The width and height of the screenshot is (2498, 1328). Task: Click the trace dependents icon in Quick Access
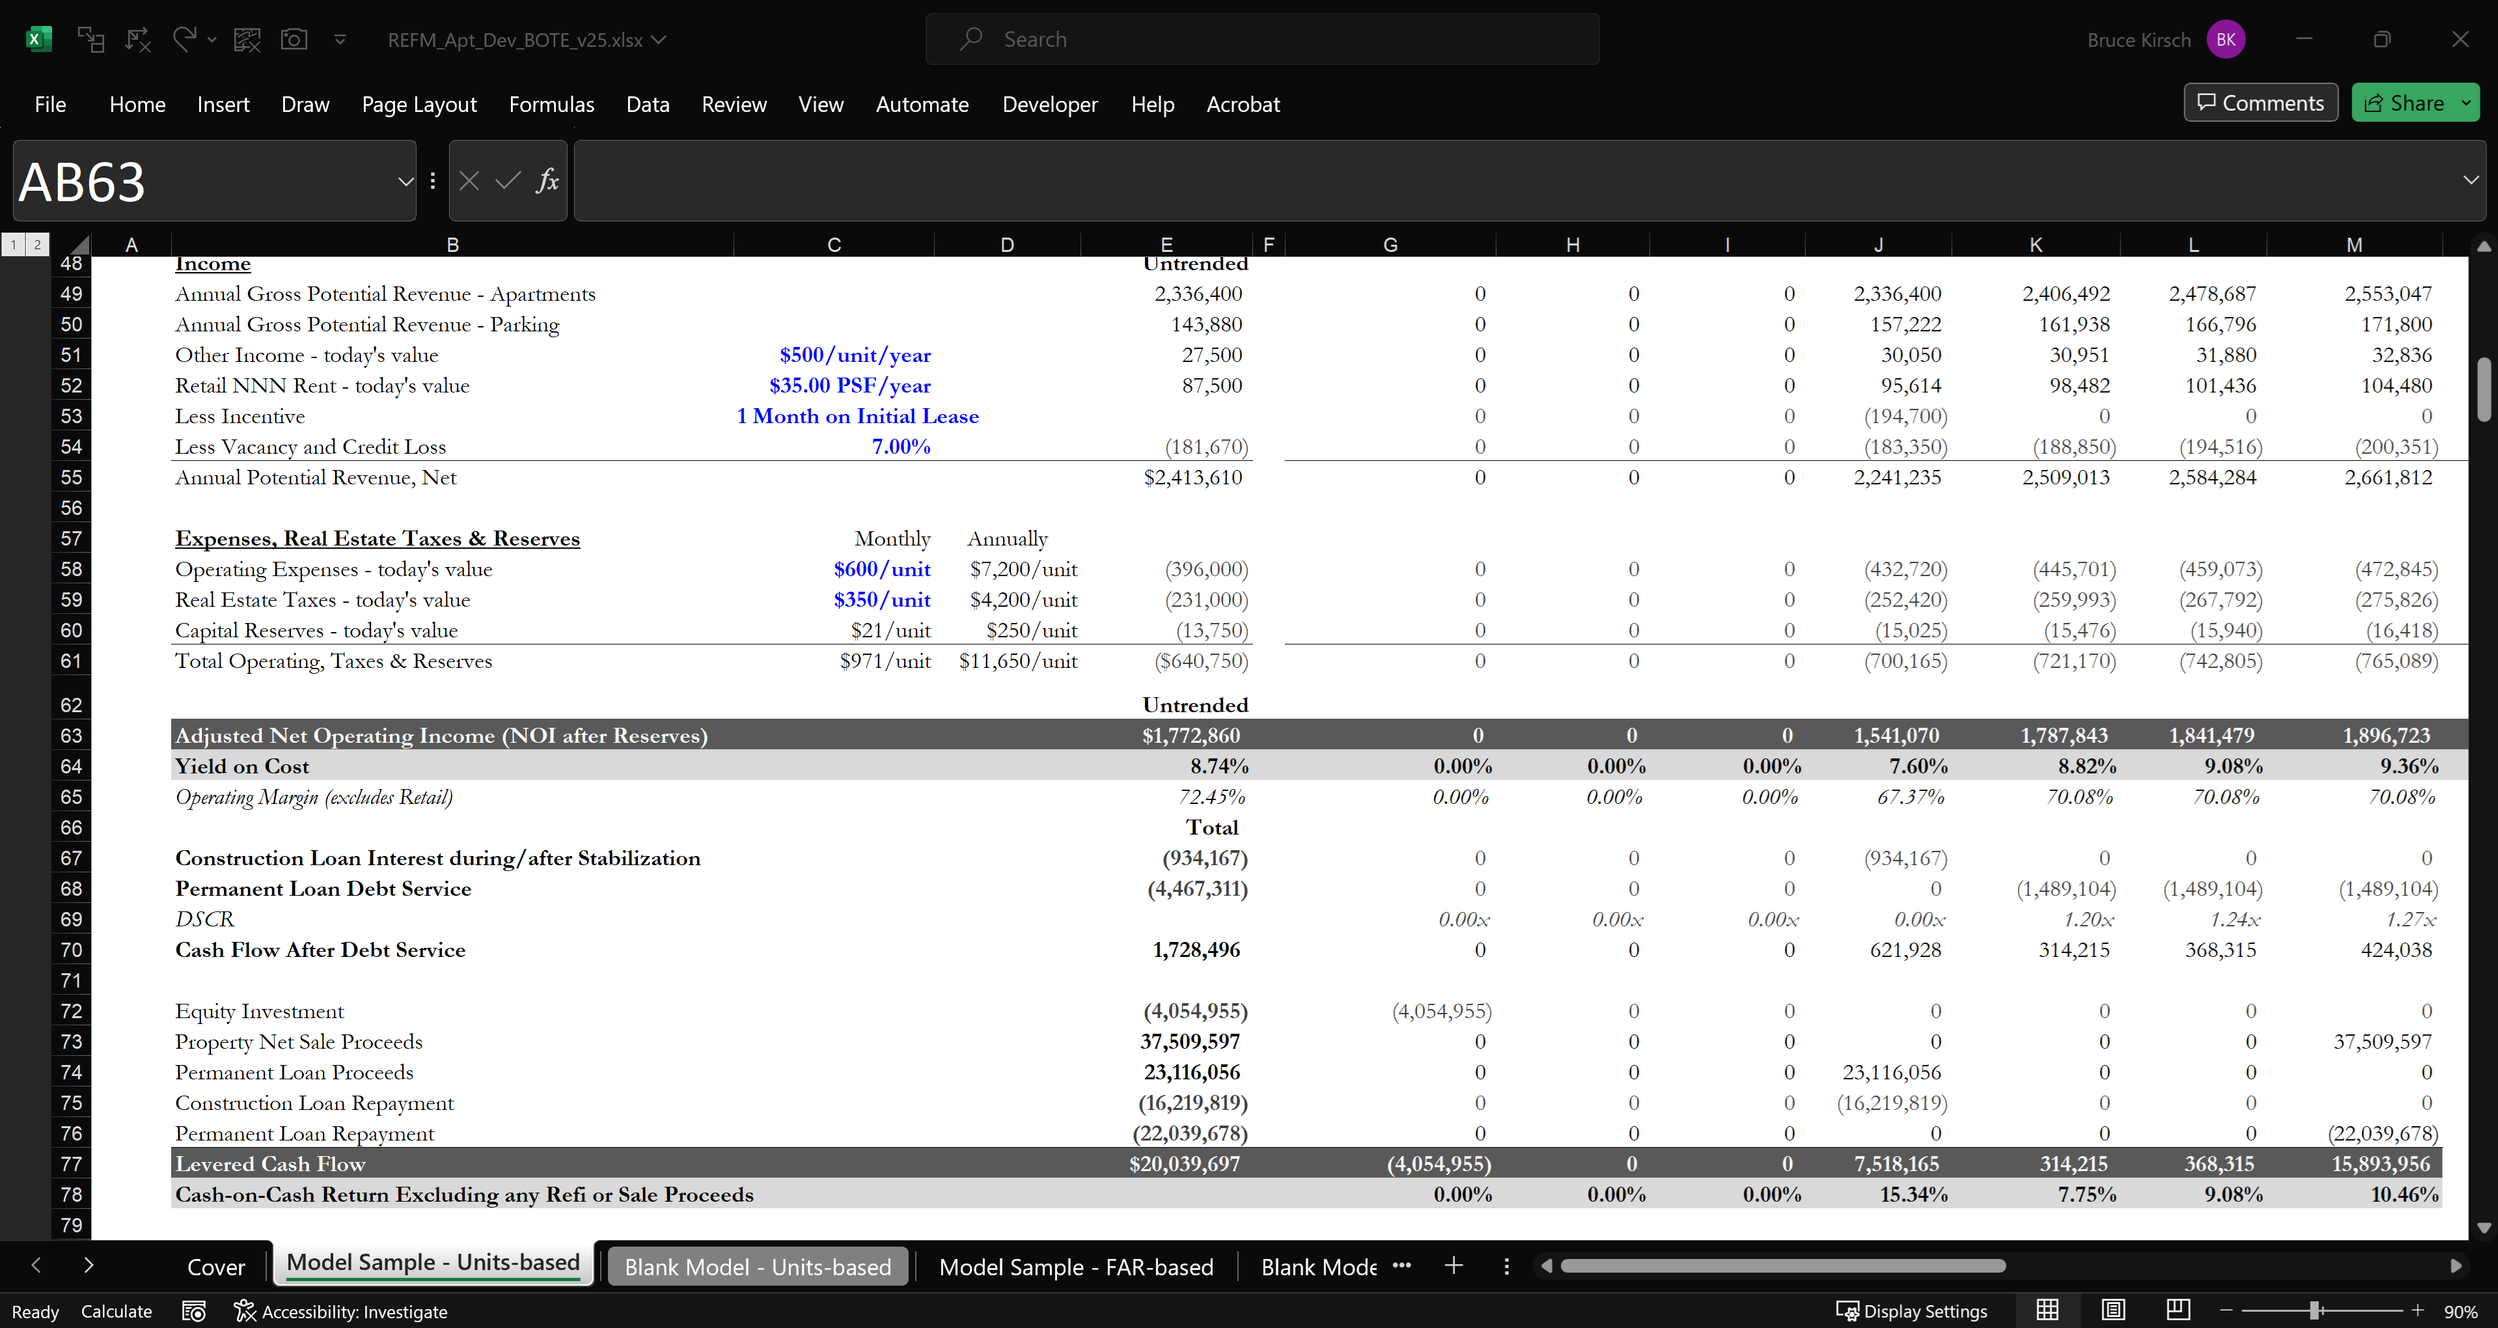91,40
